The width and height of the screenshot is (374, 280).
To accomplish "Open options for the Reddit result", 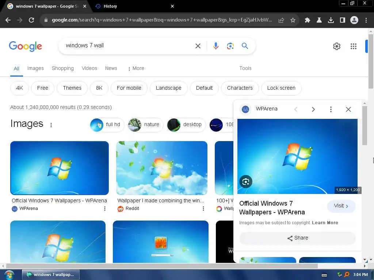I will point(203,209).
